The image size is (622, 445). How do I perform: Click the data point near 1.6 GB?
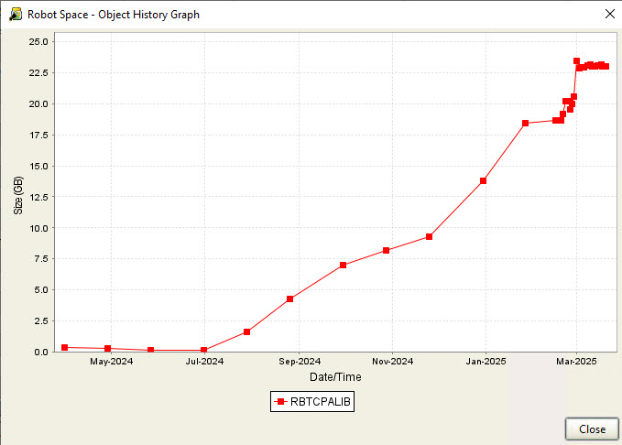[246, 332]
